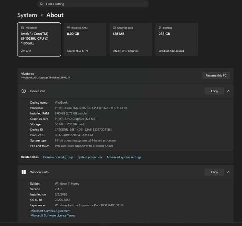Click 'VivoBook_ASUSLaptop TP412FAC_TP412FA' model text
This screenshot has width=242, height=226.
tap(46, 77)
